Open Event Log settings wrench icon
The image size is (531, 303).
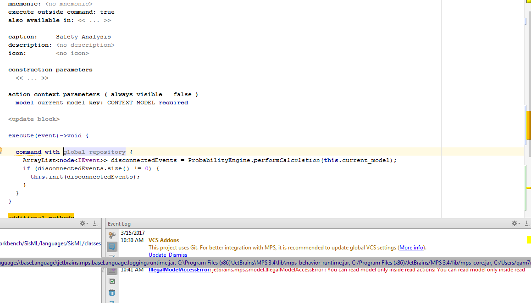click(x=112, y=235)
